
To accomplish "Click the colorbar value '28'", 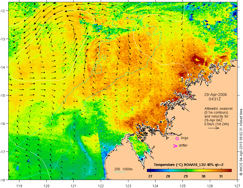I will [168, 176].
